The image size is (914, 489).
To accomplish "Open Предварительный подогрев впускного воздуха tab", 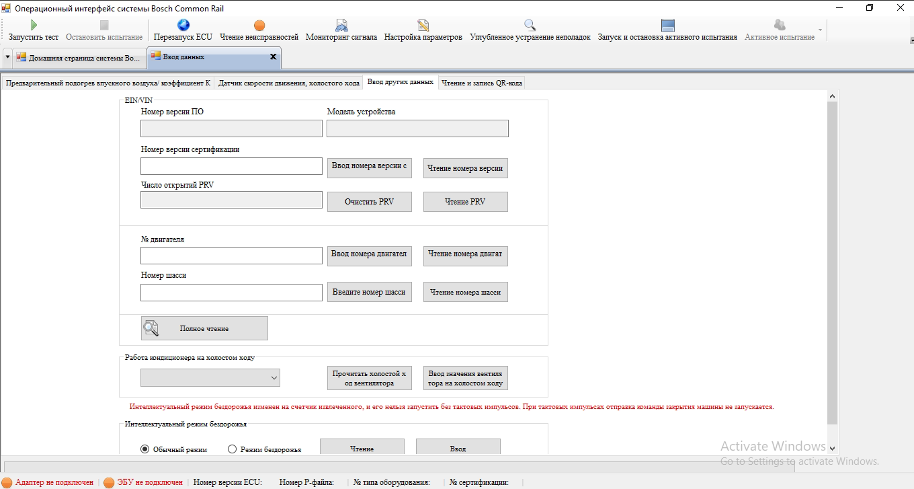I will (108, 83).
